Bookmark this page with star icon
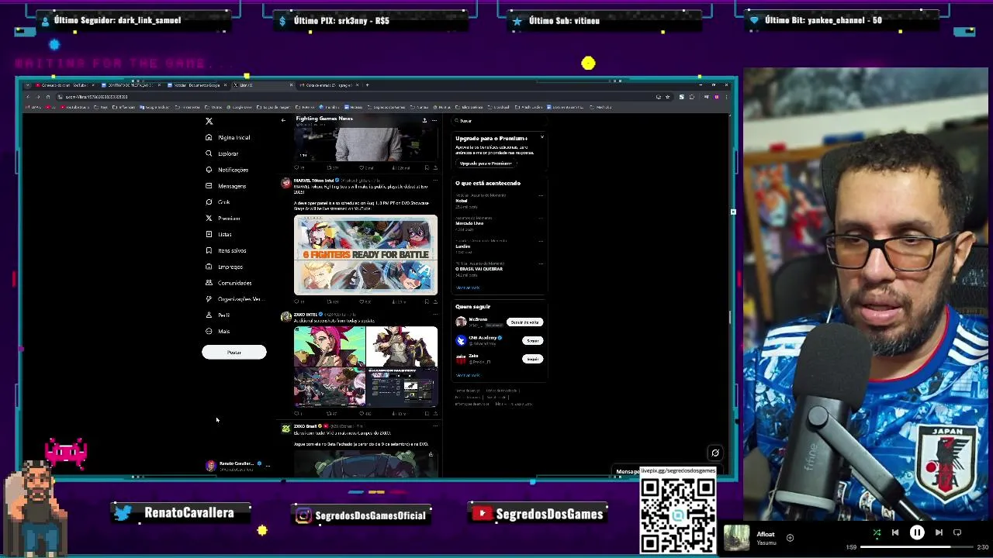 pyautogui.click(x=668, y=97)
